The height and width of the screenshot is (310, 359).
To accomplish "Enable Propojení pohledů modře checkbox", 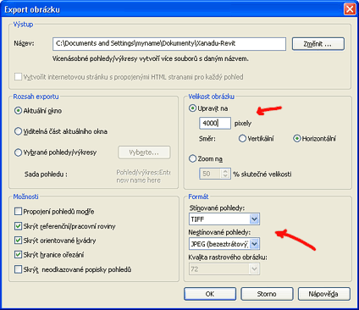I will point(18,211).
